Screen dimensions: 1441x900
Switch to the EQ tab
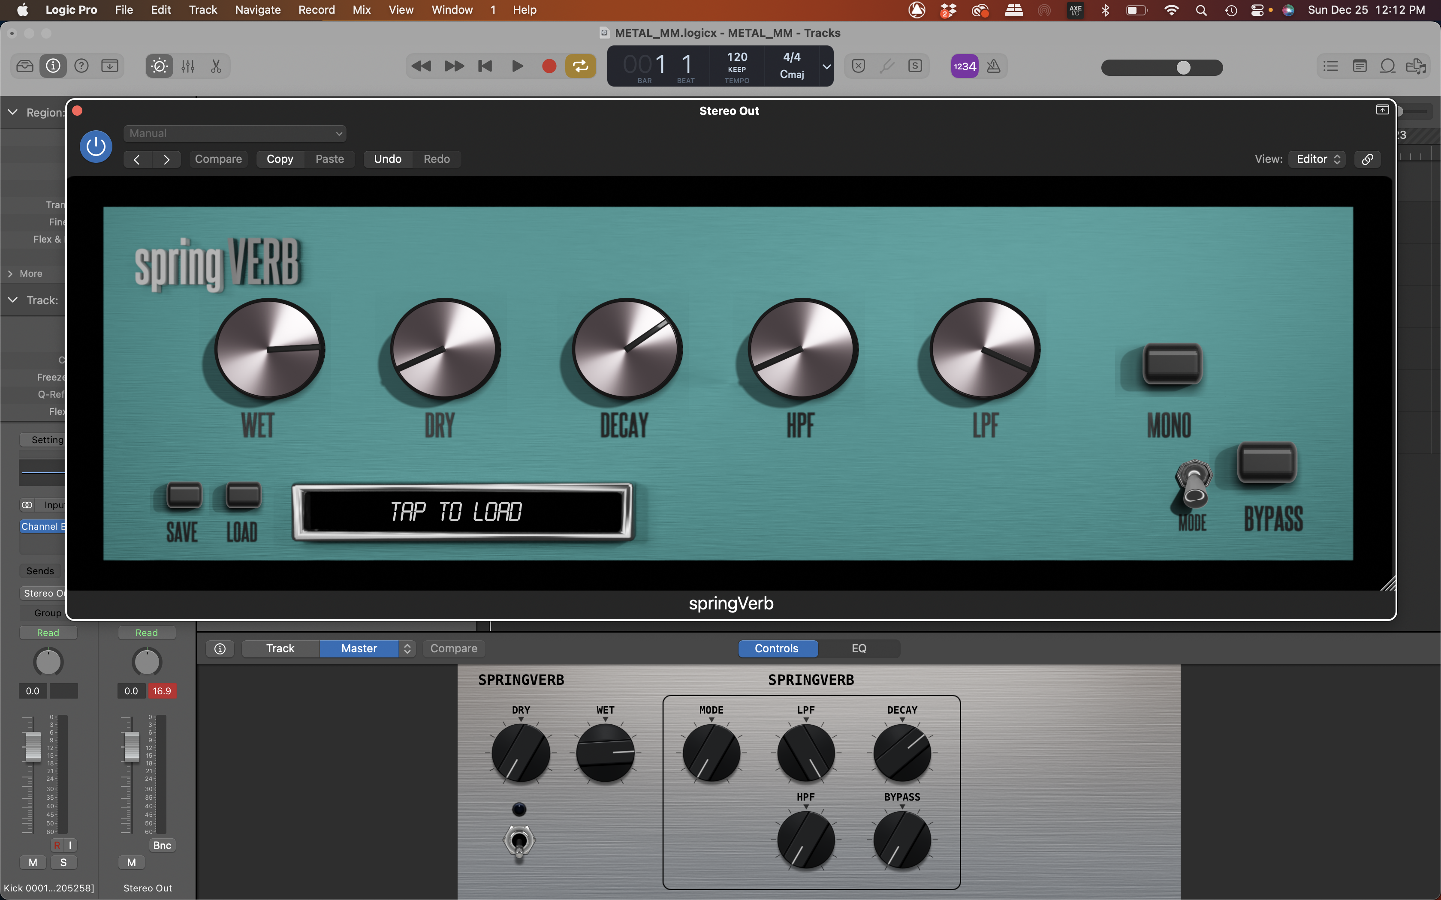click(x=859, y=648)
